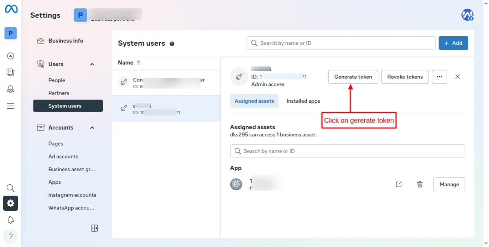Open the search magnifier icon in left rail
The height and width of the screenshot is (247, 489).
pos(10,188)
